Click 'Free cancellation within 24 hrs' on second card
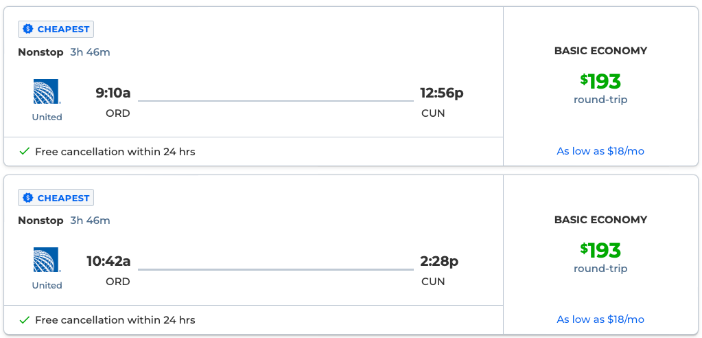702x338 pixels. point(115,319)
